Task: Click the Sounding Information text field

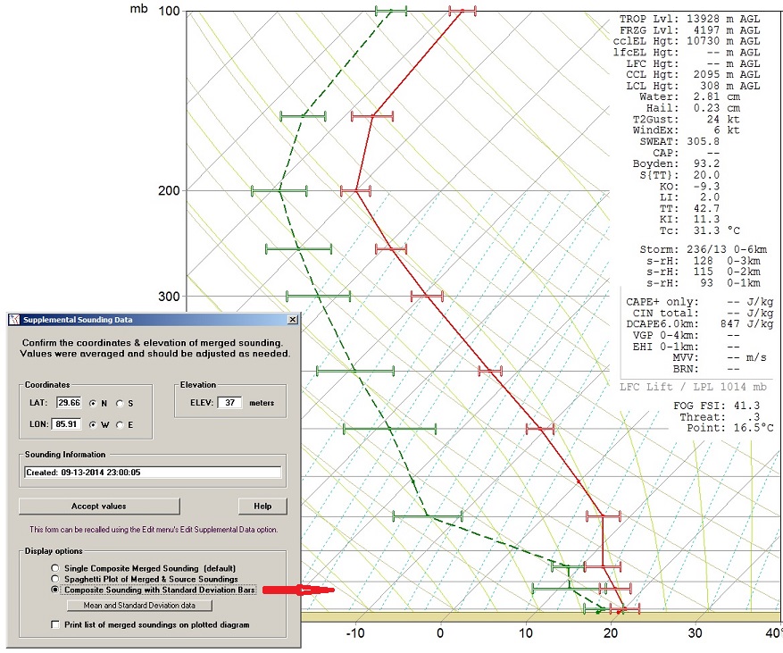Action: click(153, 473)
